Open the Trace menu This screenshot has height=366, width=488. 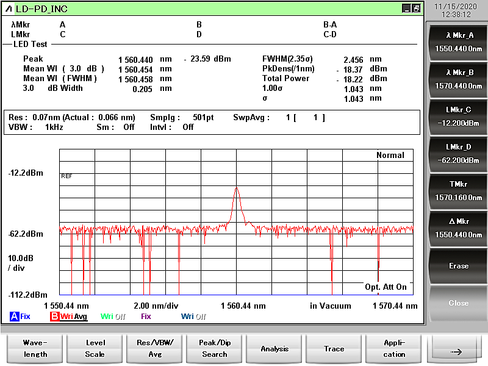click(x=334, y=348)
